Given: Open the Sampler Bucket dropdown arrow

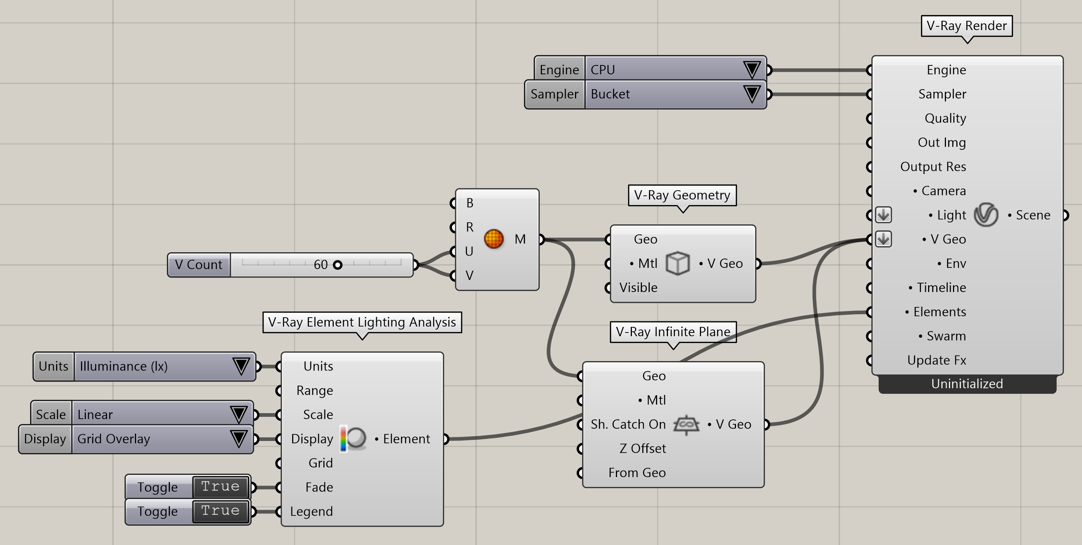Looking at the screenshot, I should click(752, 94).
